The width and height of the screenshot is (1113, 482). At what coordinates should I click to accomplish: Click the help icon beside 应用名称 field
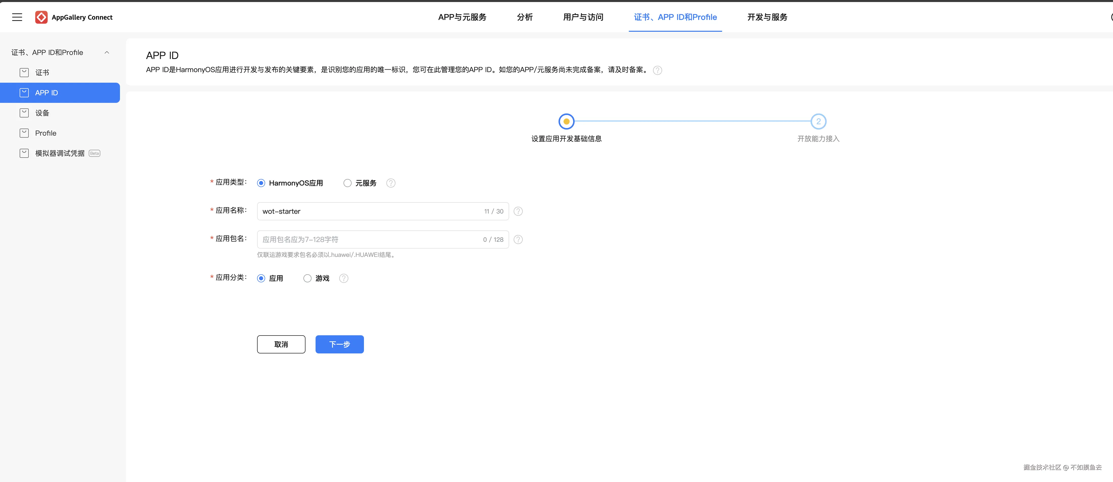(518, 212)
